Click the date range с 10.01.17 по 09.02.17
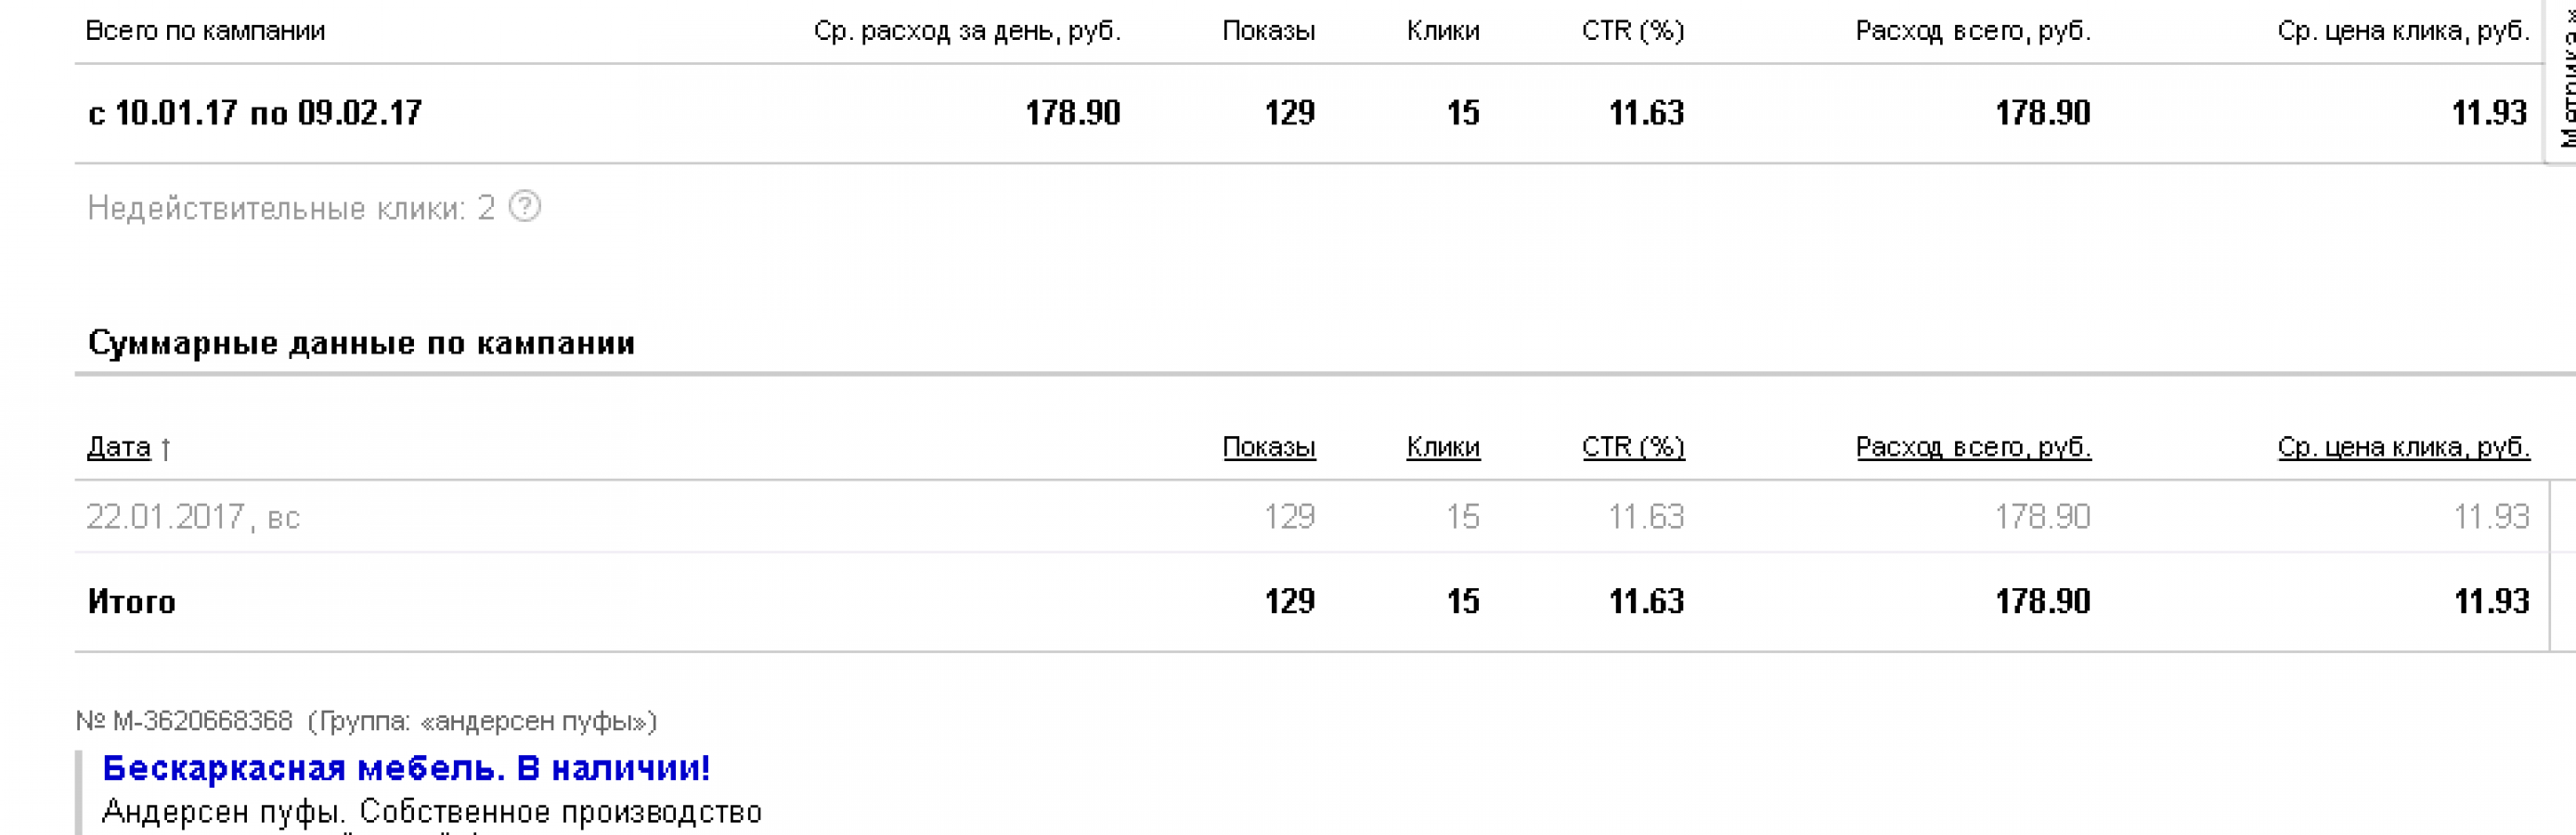The width and height of the screenshot is (2576, 835). pos(255,112)
